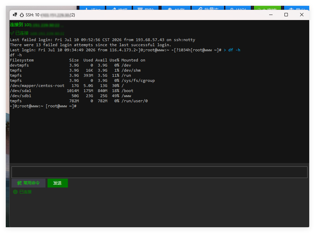Click the 检测 detect toolbar button
The width and height of the screenshot is (315, 233).
click(176, 8)
